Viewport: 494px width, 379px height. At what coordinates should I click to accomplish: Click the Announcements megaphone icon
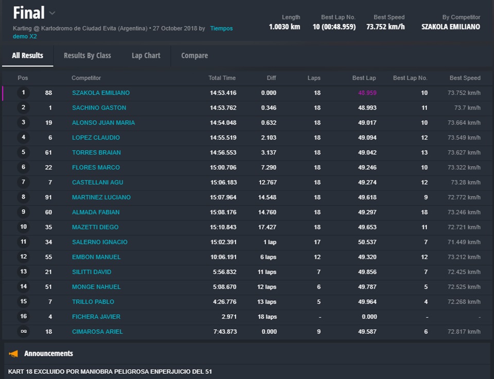click(14, 353)
